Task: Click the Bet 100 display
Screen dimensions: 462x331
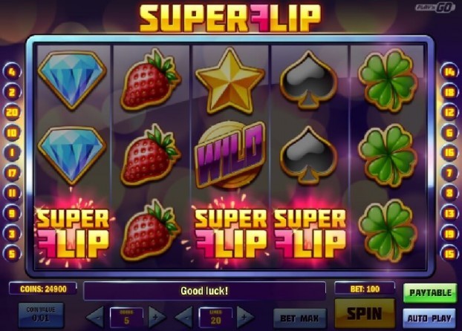Action: pyautogui.click(x=365, y=289)
